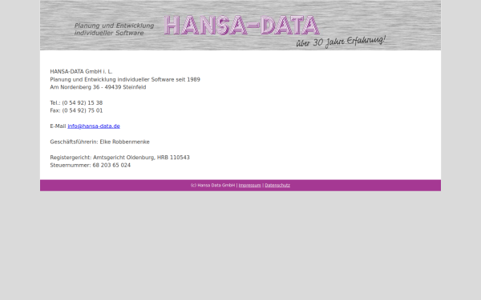The height and width of the screenshot is (300, 481).
Task: Select the text 'HANSA-DATA GmbH i. L.'
Action: coord(81,72)
